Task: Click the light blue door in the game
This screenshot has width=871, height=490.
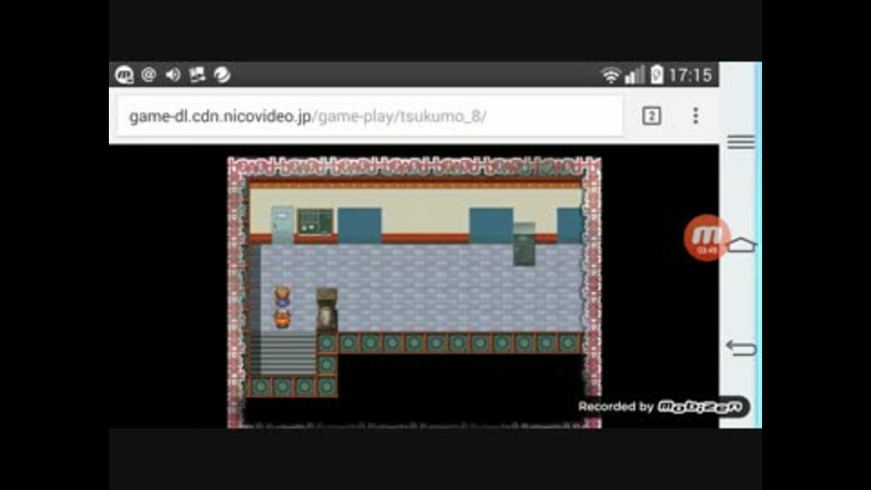Action: click(x=282, y=224)
